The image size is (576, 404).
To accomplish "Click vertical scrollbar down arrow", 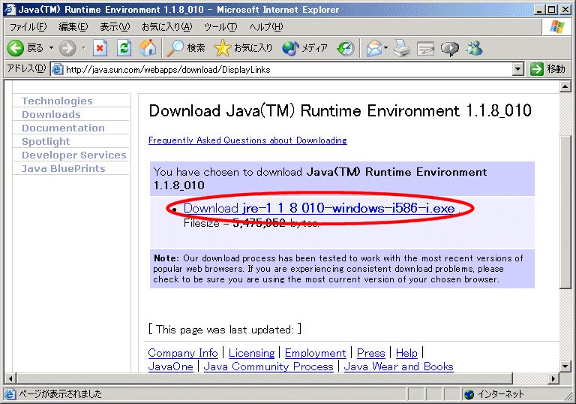I will [x=565, y=366].
